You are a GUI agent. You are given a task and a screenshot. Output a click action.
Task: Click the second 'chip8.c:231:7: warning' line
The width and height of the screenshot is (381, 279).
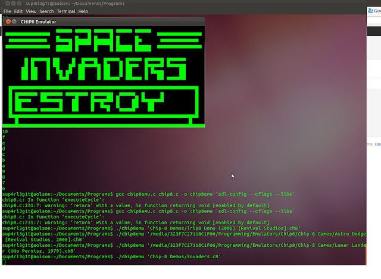[136, 222]
